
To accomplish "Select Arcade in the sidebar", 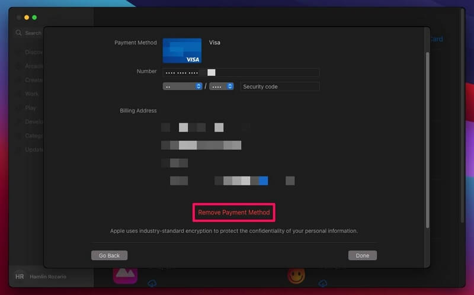I will pos(33,66).
